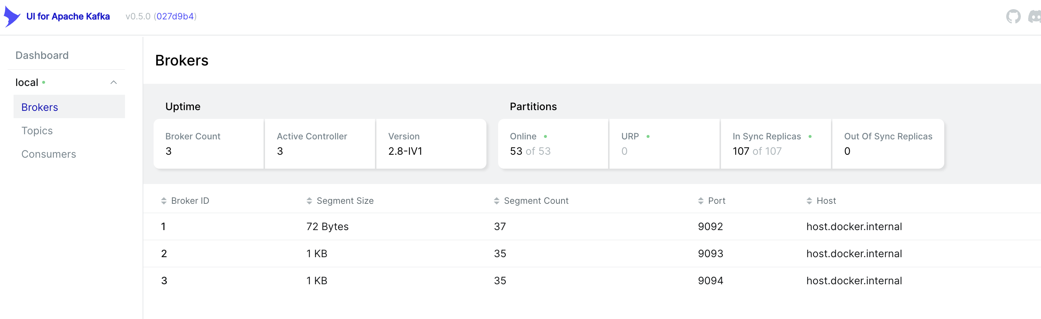Click the green URP status marker
The width and height of the screenshot is (1041, 319).
648,137
